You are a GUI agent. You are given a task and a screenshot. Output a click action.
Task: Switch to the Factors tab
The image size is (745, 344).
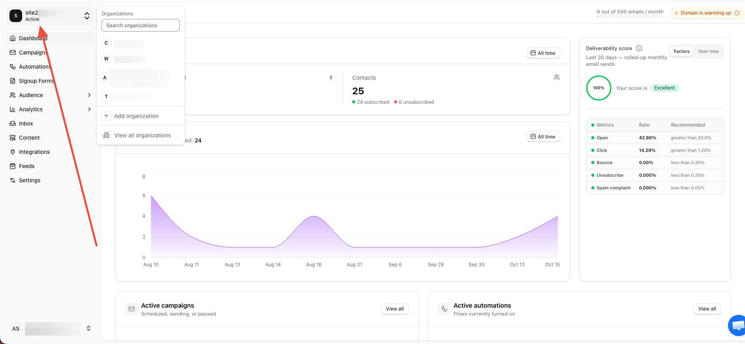tap(681, 51)
